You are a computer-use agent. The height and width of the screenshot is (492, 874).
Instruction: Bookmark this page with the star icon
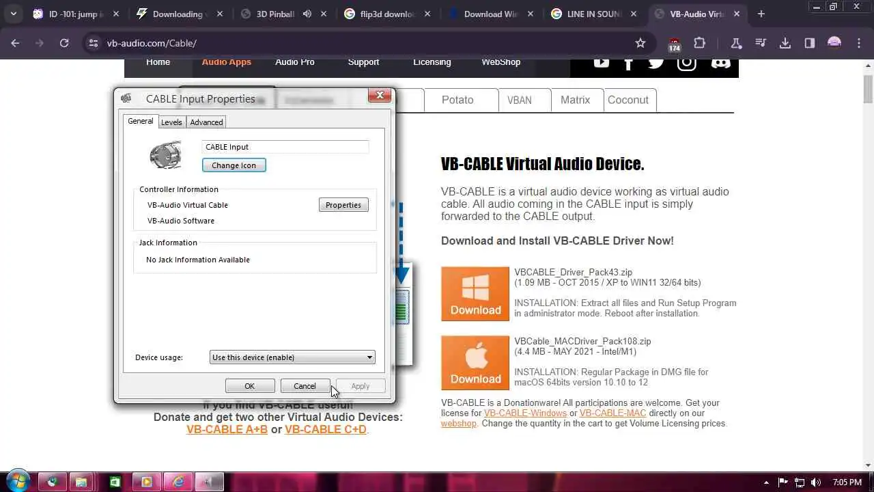point(640,43)
